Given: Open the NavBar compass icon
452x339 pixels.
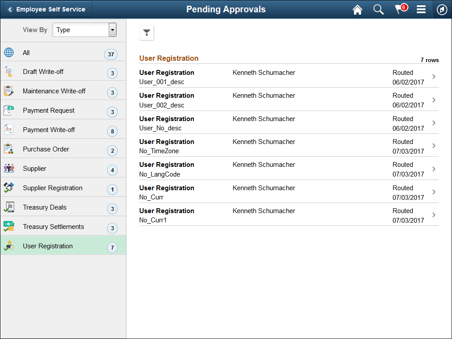Looking at the screenshot, I should tap(442, 9).
